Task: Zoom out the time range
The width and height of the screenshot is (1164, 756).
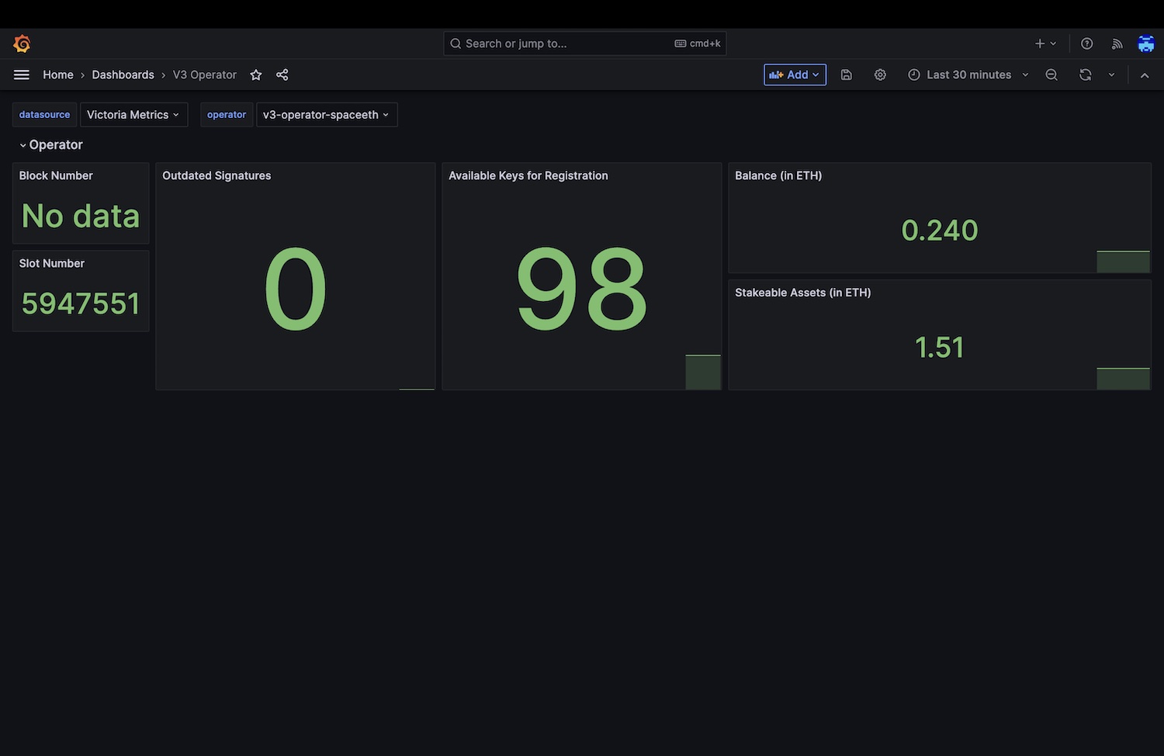Action: 1051,75
